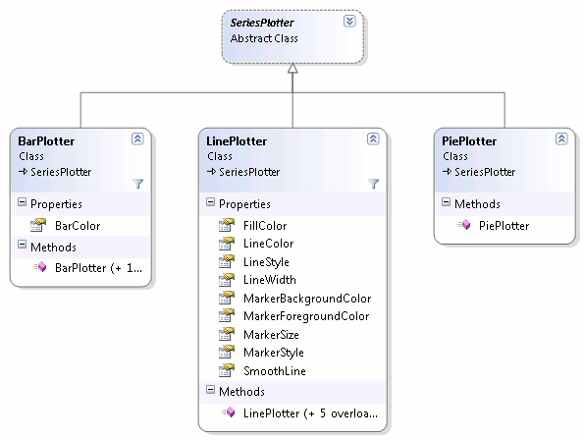Collapse LinePlotter Properties section
Image resolution: width=584 pixels, height=440 pixels.
(211, 202)
